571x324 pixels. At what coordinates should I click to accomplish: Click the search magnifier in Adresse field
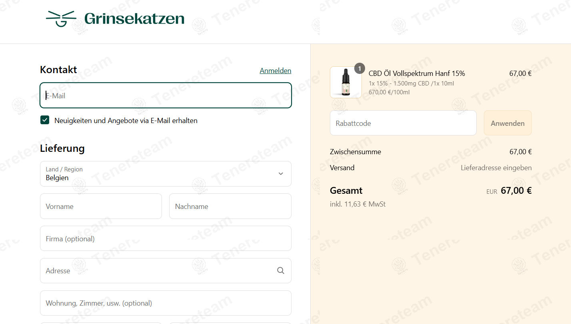coord(281,270)
